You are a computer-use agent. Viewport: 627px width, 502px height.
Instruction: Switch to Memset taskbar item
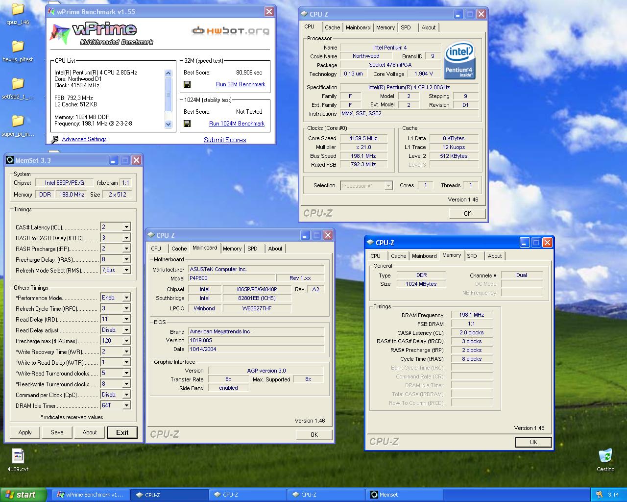click(405, 495)
